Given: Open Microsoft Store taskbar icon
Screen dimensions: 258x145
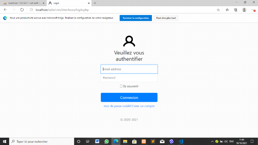Looking at the screenshot, I should [134, 141].
